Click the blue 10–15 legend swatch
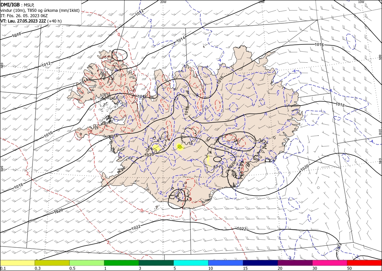382x271 pixels. 226,263
